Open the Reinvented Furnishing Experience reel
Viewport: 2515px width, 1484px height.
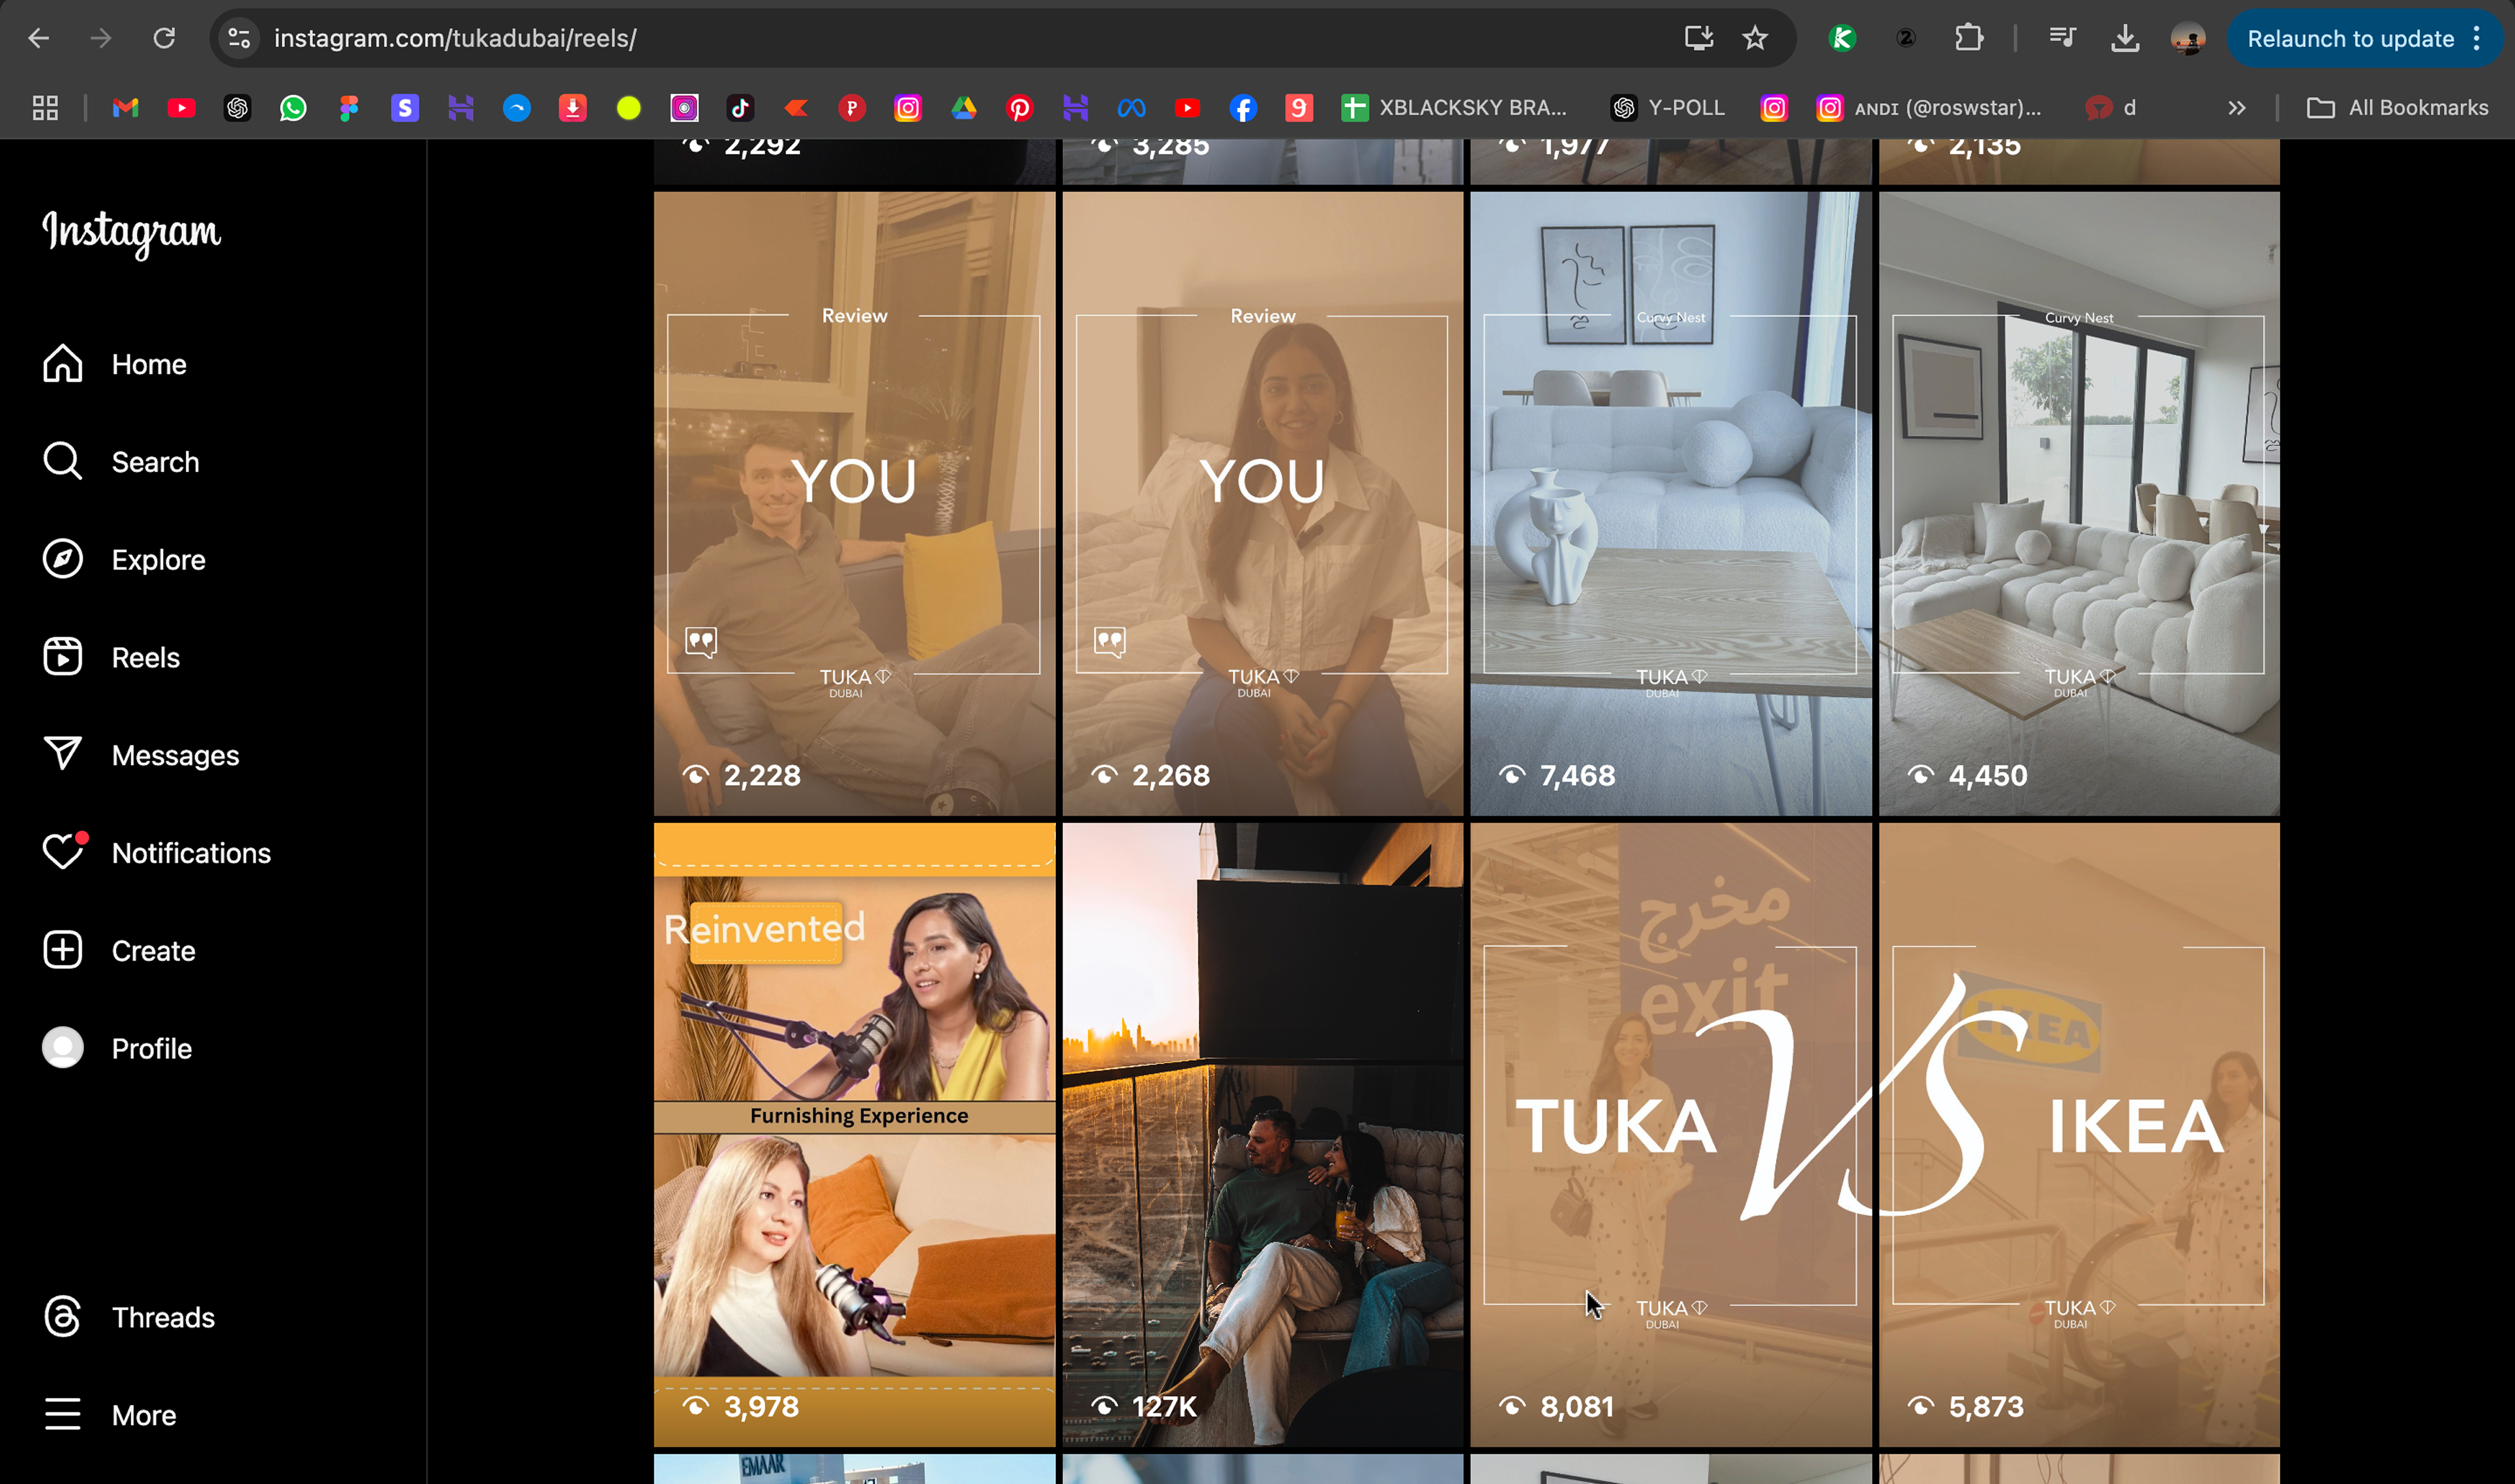[854, 1135]
